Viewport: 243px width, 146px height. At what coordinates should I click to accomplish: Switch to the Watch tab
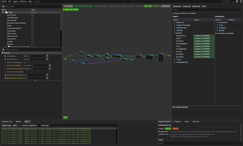point(18,122)
